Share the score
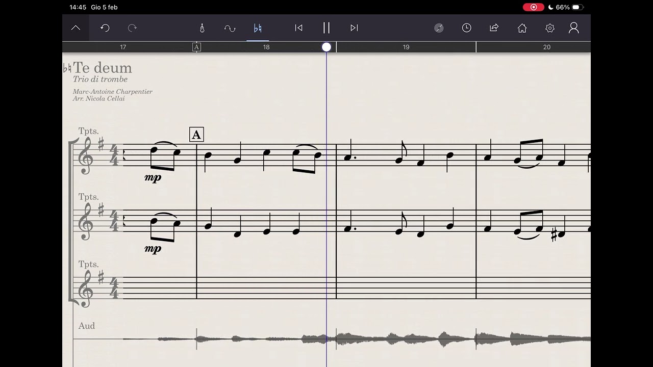Viewport: 653px width, 367px height. point(494,28)
